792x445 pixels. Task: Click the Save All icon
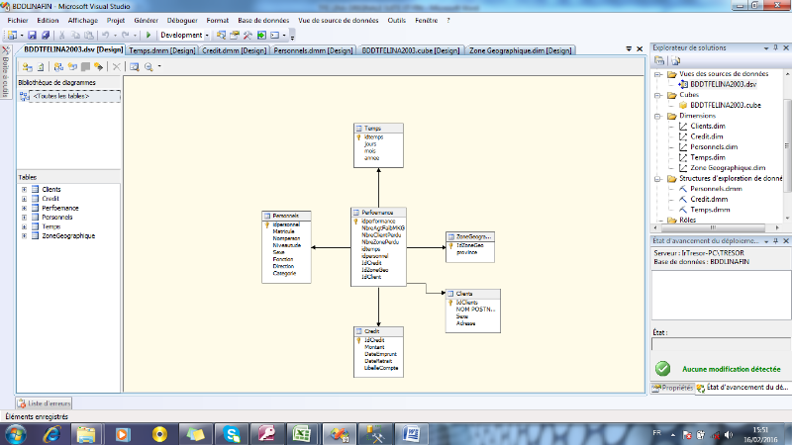[x=46, y=35]
